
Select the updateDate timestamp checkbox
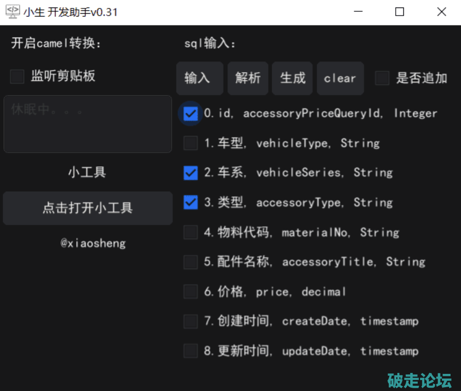191,351
